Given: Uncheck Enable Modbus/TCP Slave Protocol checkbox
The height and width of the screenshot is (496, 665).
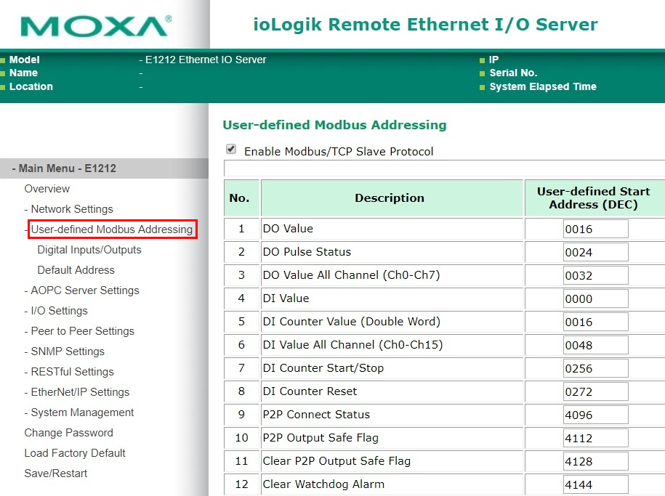Looking at the screenshot, I should pyautogui.click(x=231, y=149).
